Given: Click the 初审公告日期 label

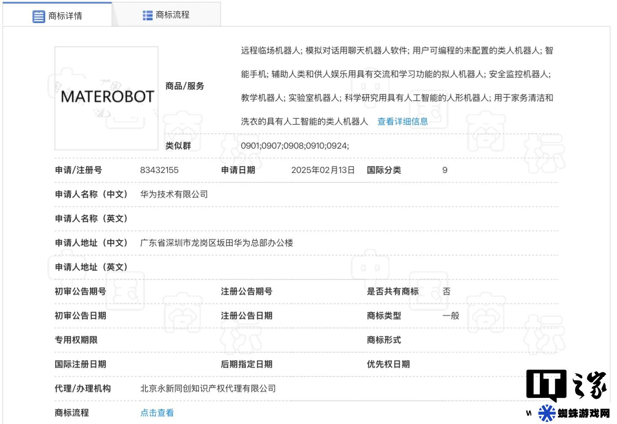Looking at the screenshot, I should pyautogui.click(x=81, y=316).
